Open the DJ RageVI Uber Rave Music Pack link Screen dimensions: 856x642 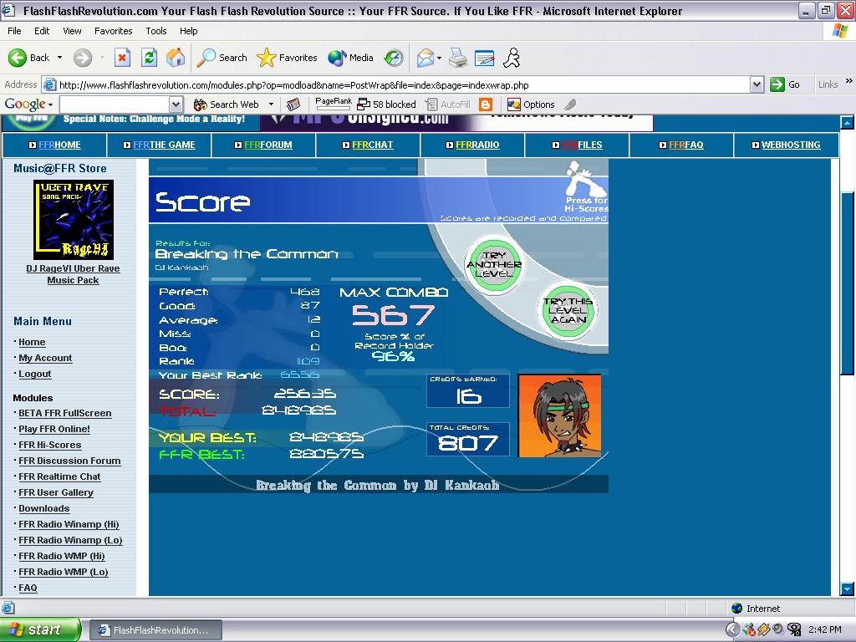tap(74, 274)
